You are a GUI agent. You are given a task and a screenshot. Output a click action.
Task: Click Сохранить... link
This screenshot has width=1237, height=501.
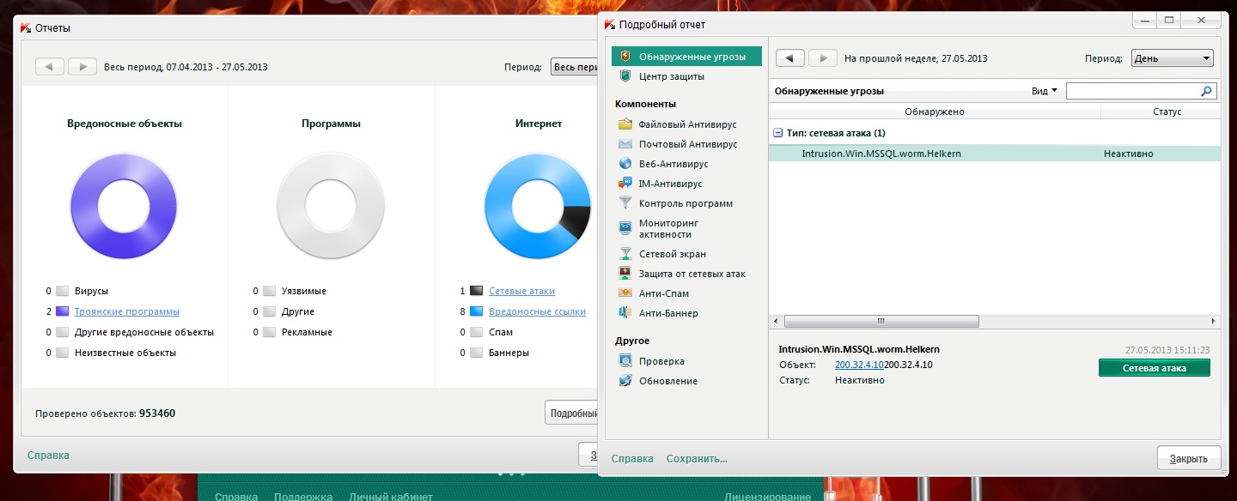(x=697, y=459)
